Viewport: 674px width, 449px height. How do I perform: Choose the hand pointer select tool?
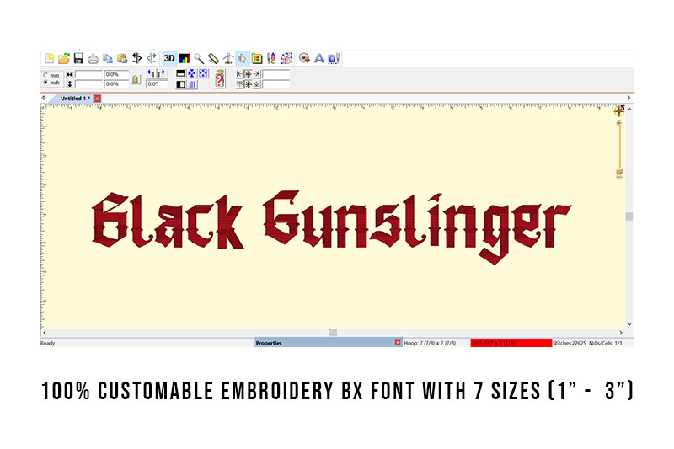point(243,58)
